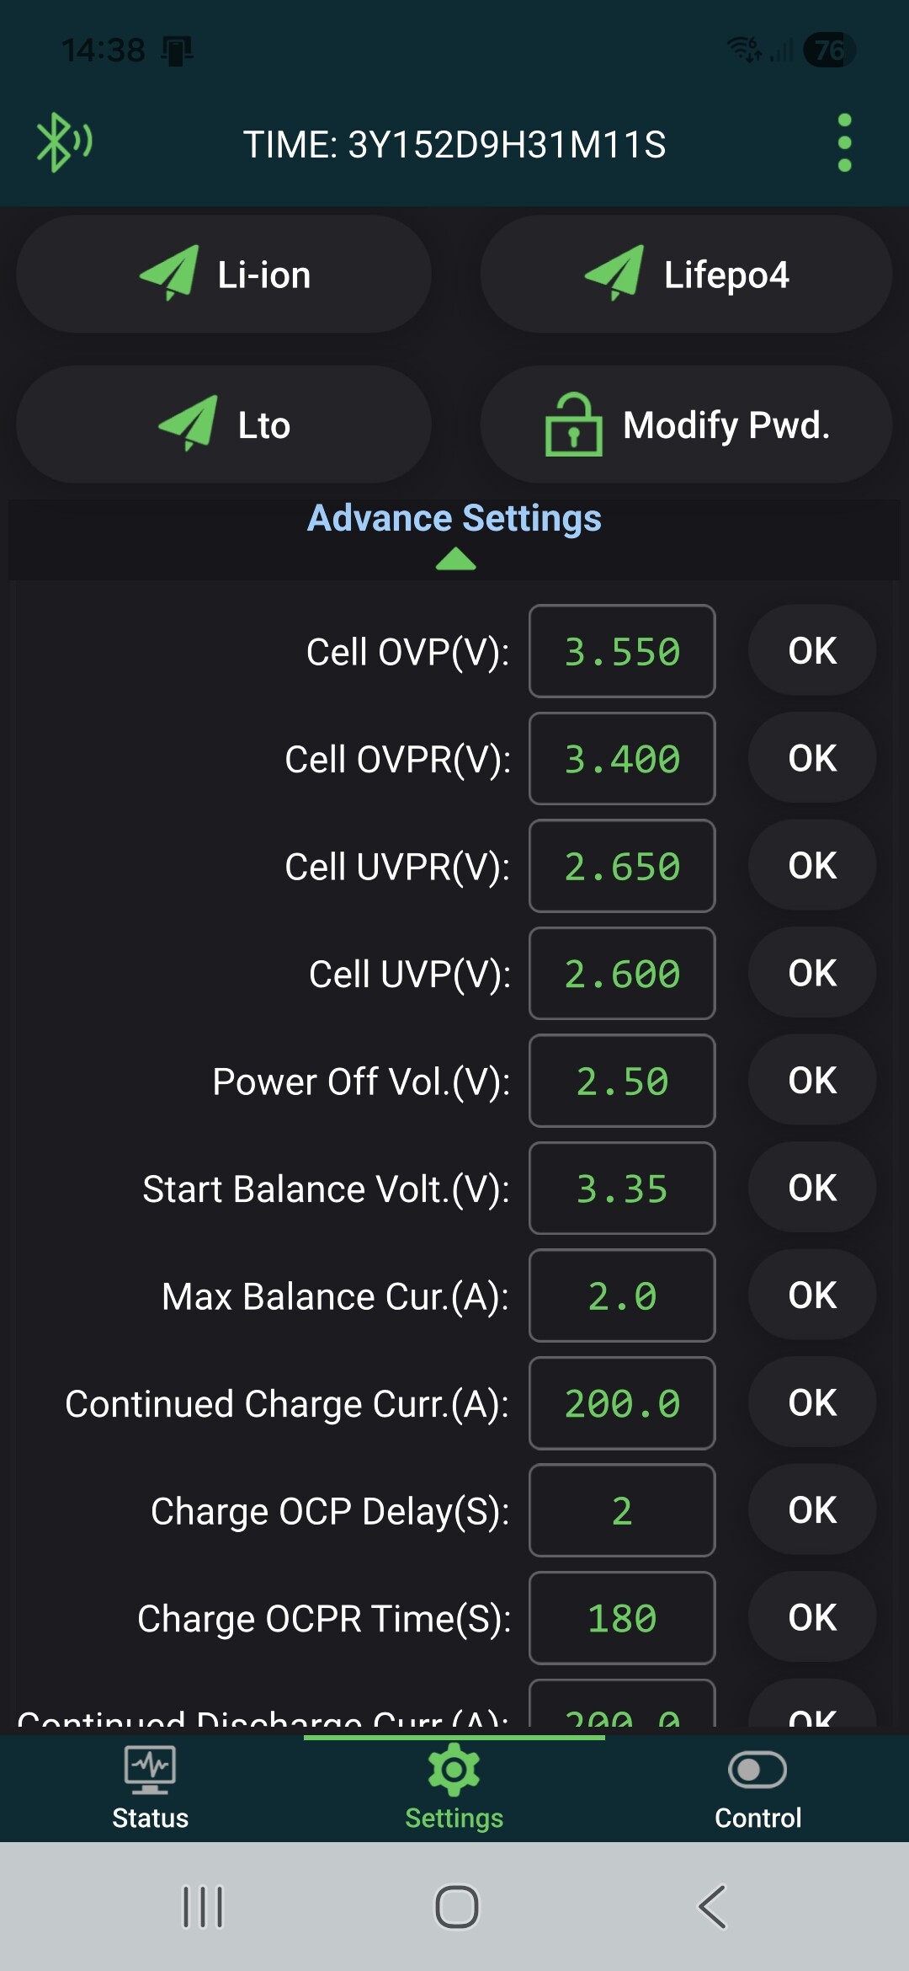Tap the Bluetooth connection icon
Viewport: 909px width, 1971px height.
click(x=63, y=142)
